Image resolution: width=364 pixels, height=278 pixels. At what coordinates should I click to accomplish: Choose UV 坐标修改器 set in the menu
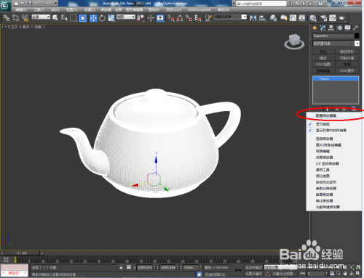pyautogui.click(x=334, y=163)
